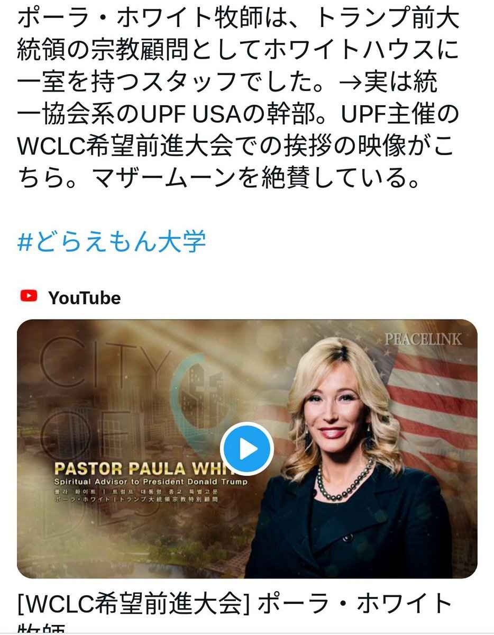
Task: Tap the YouTube source label text
Action: click(85, 298)
